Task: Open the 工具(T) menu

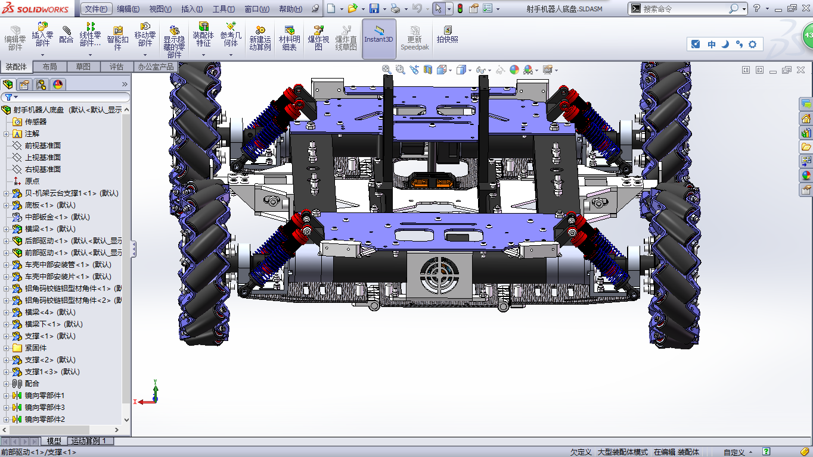Action: point(224,9)
